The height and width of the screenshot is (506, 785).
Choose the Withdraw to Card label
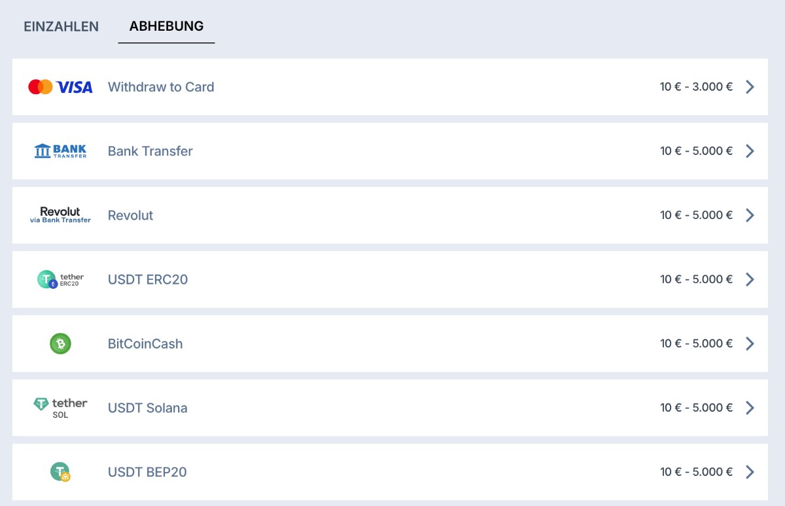point(161,87)
